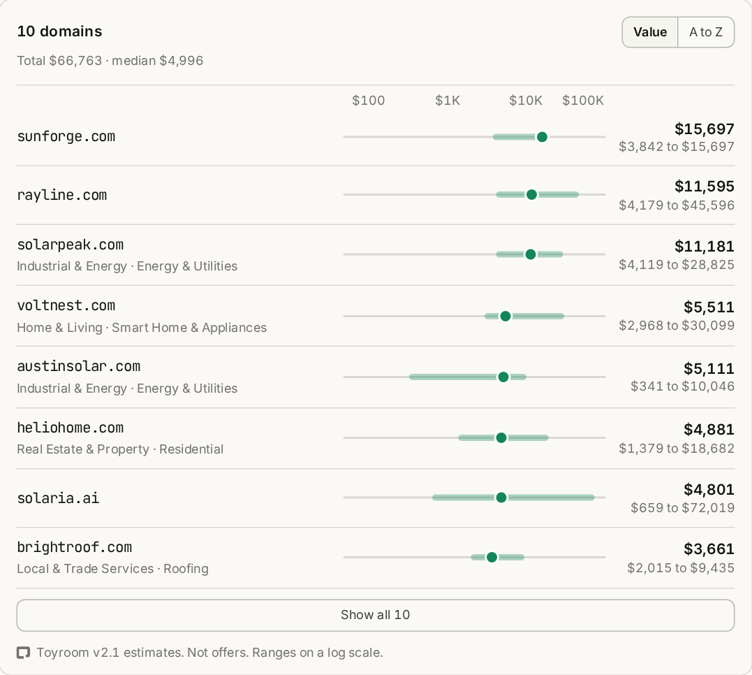Screen dimensions: 752x675
Task: Switch sorting to A to Z
Action: 705,32
